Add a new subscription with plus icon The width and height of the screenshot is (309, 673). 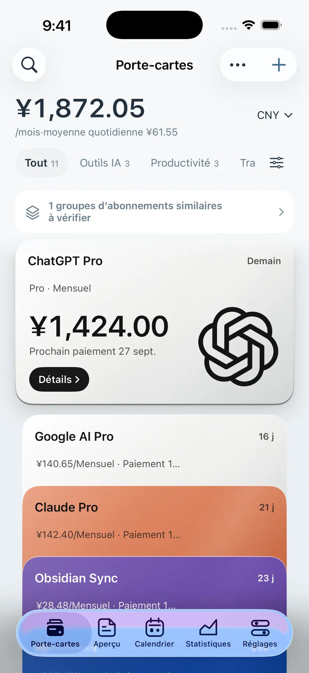[279, 65]
